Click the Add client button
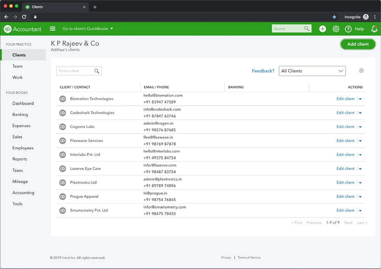Image resolution: width=381 pixels, height=269 pixels. 358,44
